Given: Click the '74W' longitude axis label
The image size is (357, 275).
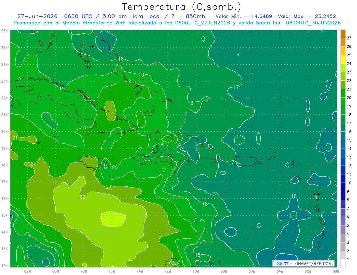Looking at the screenshot, I should (140, 271).
